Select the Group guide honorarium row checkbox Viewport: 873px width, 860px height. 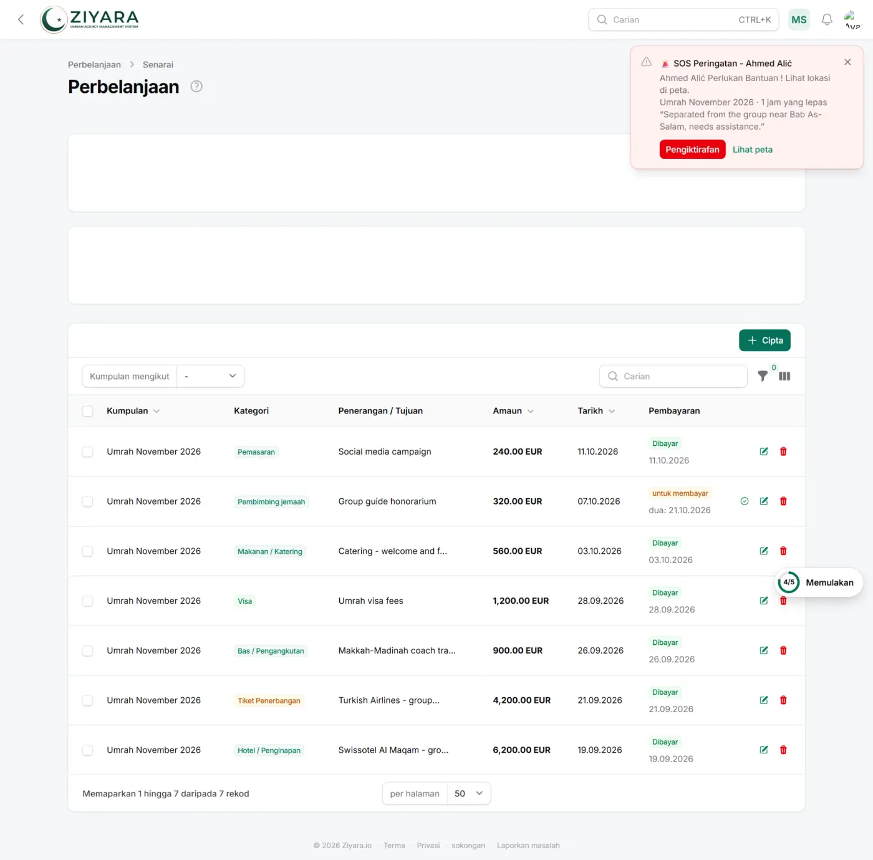pyautogui.click(x=87, y=501)
